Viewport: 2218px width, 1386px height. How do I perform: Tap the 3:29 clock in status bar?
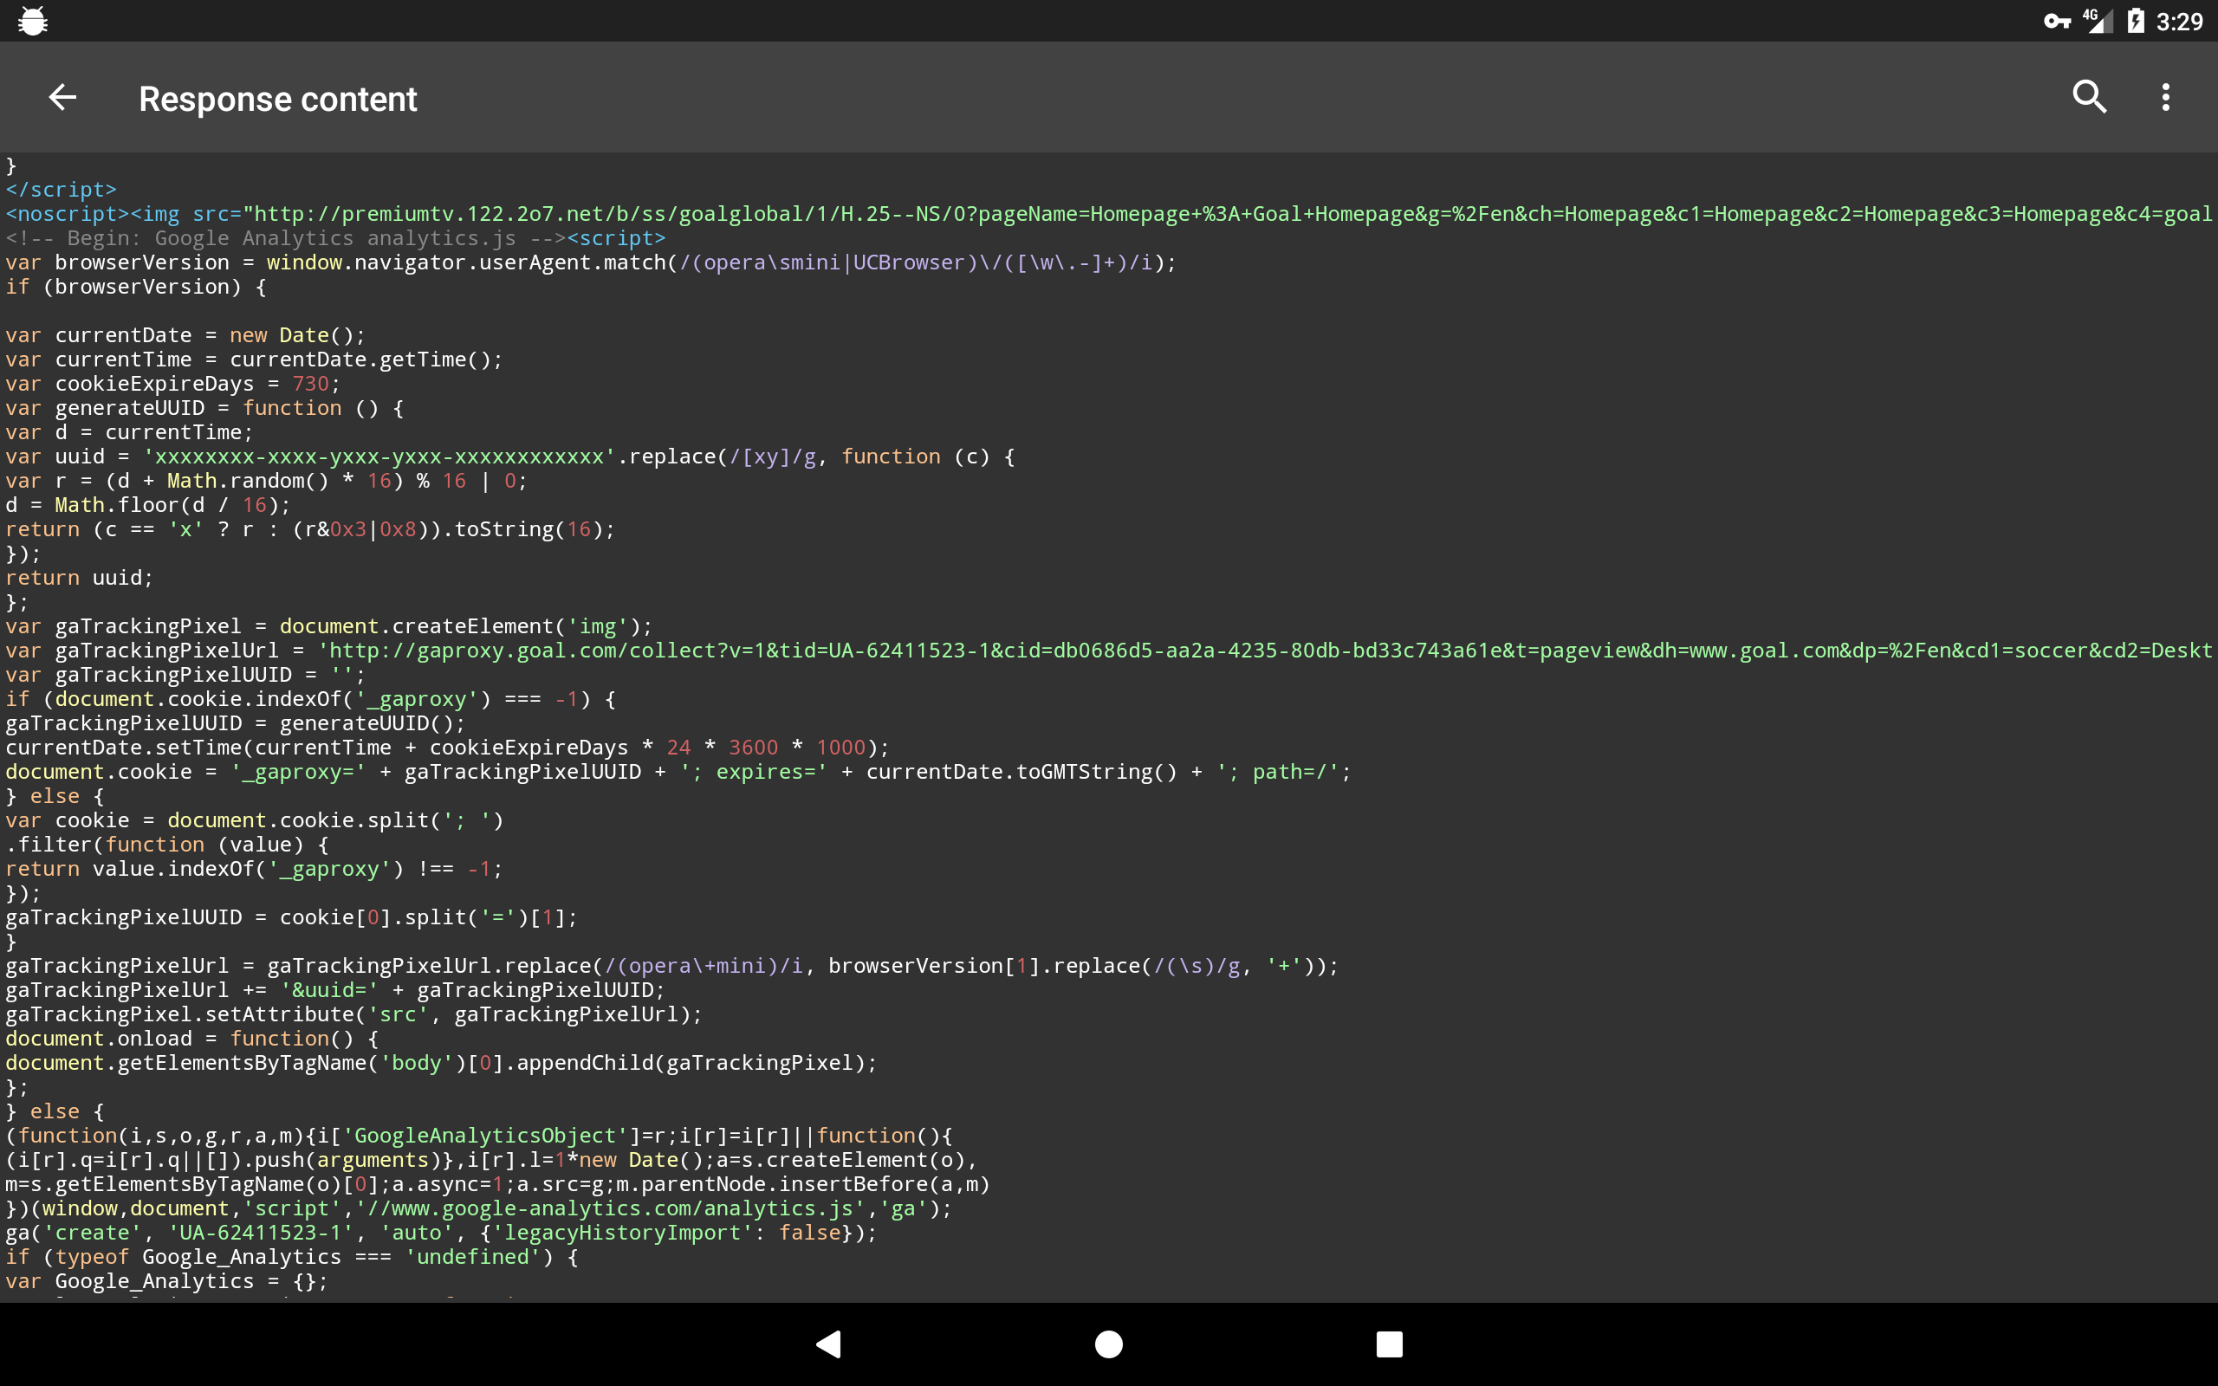click(x=2179, y=21)
